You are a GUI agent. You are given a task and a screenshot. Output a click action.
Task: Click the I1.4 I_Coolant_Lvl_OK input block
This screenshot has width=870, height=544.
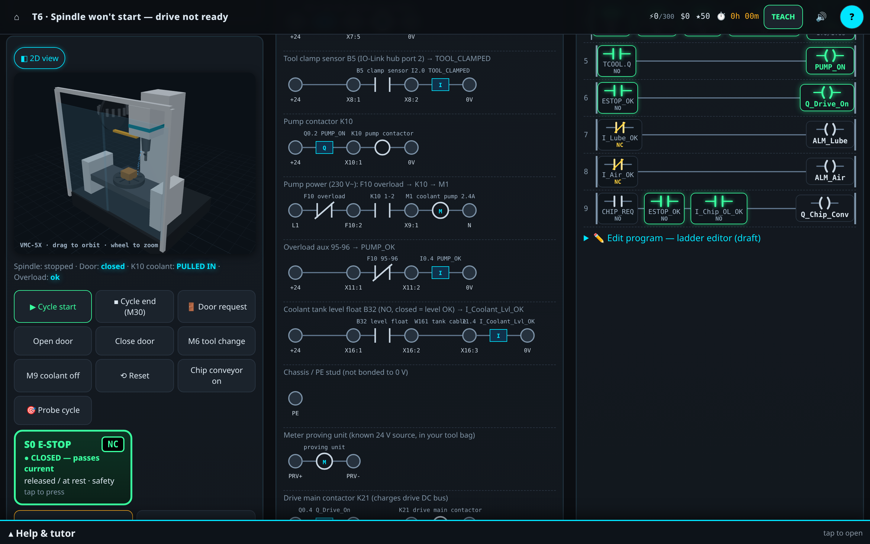(498, 336)
